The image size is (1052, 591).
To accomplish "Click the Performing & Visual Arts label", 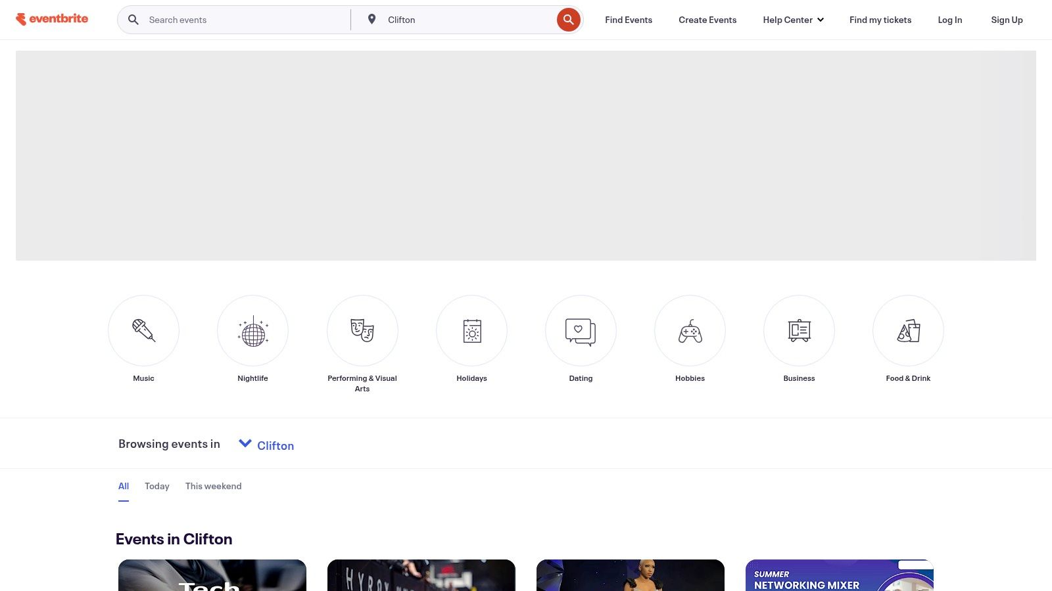I will point(362,383).
